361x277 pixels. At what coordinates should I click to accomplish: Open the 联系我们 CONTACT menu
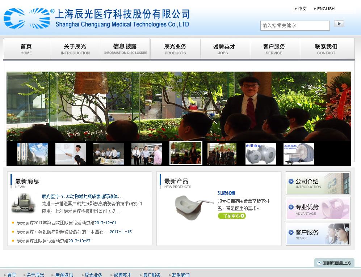[326, 49]
